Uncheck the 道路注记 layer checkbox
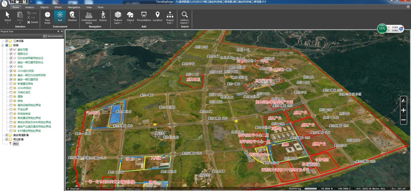The height and width of the screenshot is (191, 411). [x=11, y=54]
